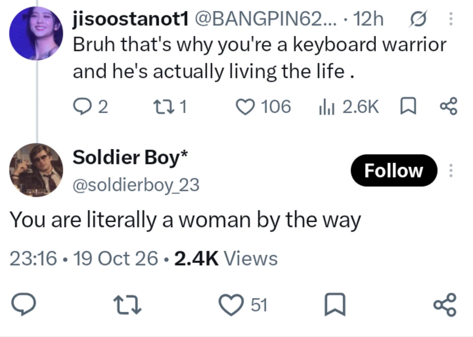Open Soldier Boy's profile picture
The width and height of the screenshot is (473, 337).
[x=36, y=170]
